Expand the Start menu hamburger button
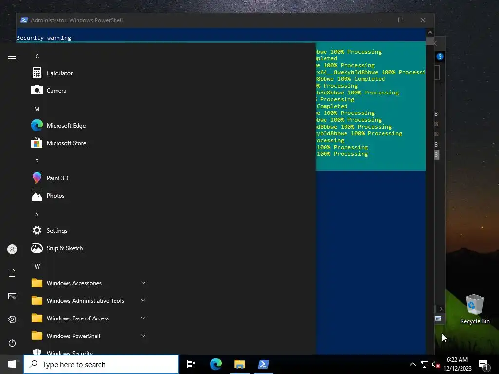The height and width of the screenshot is (374, 499). [12, 56]
